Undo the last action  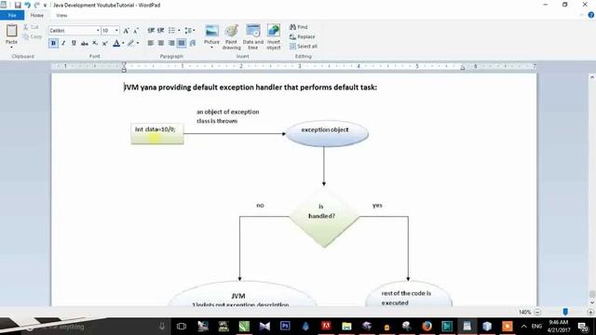click(x=27, y=5)
